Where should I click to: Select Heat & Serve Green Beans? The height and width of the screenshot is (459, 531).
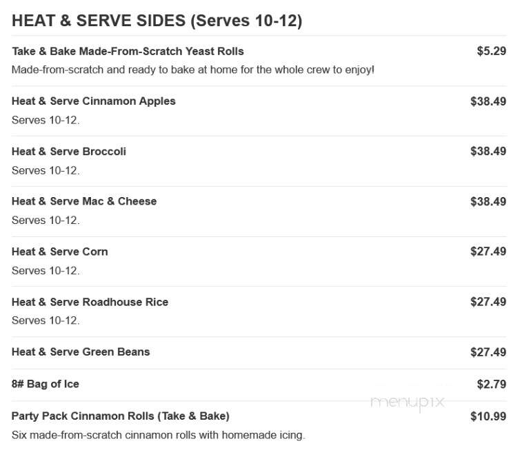(x=81, y=352)
